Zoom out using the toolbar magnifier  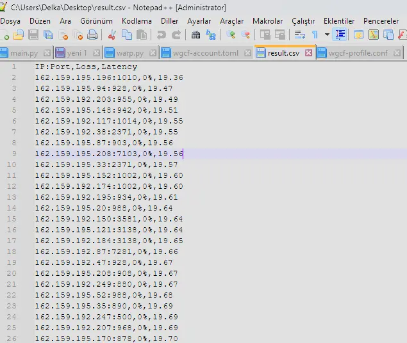click(245, 35)
